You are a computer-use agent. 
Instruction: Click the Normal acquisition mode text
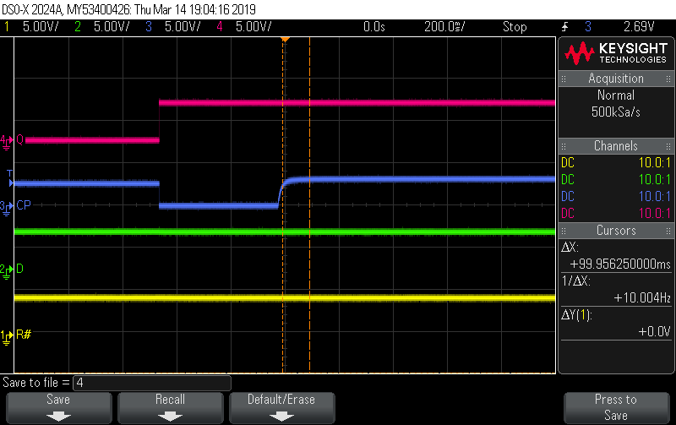[x=616, y=95]
